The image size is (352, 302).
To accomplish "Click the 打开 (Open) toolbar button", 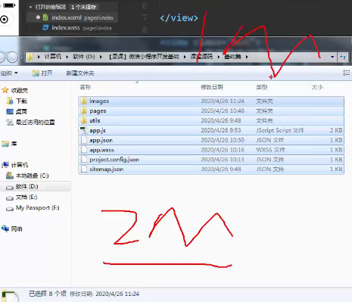I will (x=42, y=73).
